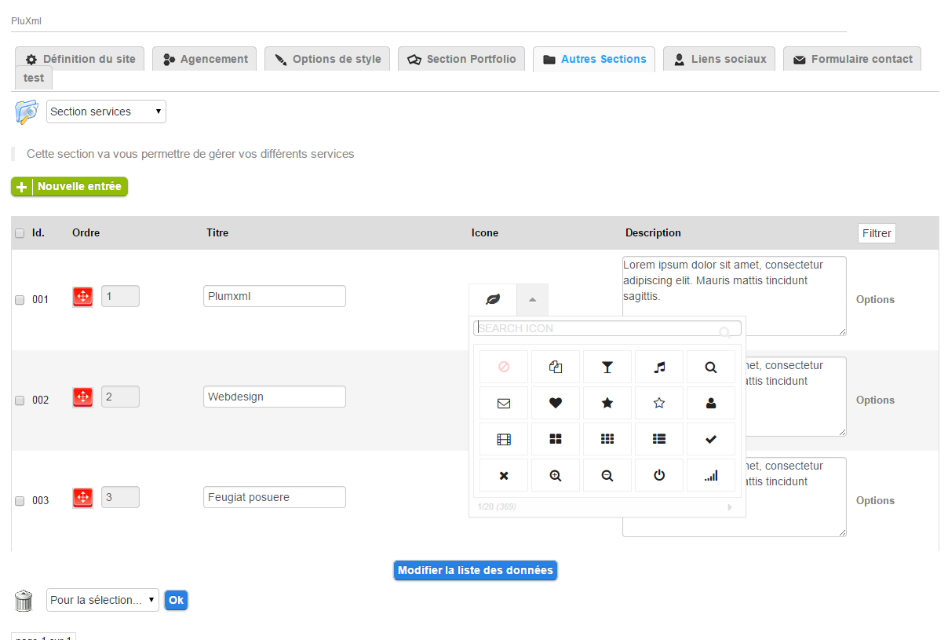Viewport: 948px width, 640px height.
Task: Choose the power symbol icon
Action: click(659, 475)
